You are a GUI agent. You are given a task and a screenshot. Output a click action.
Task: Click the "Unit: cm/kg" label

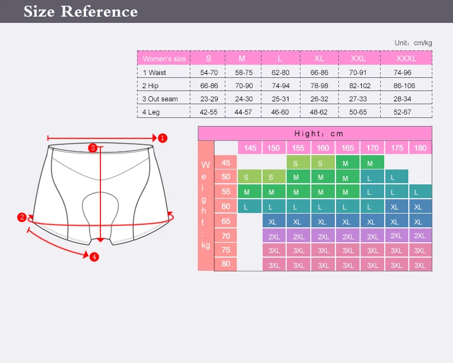[x=413, y=43]
